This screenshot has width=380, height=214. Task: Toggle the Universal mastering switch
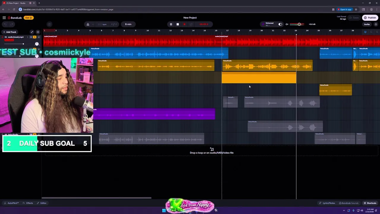(280, 24)
